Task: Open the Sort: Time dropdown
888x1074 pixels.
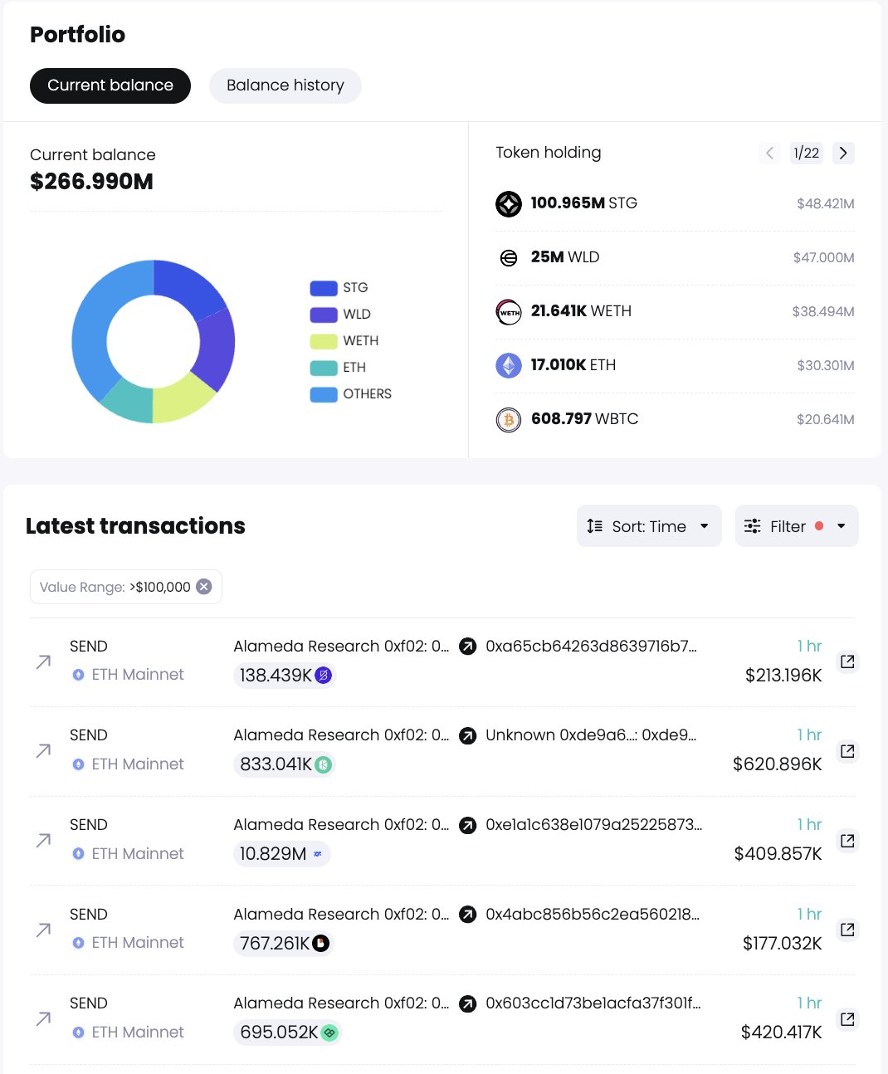Action: (648, 526)
